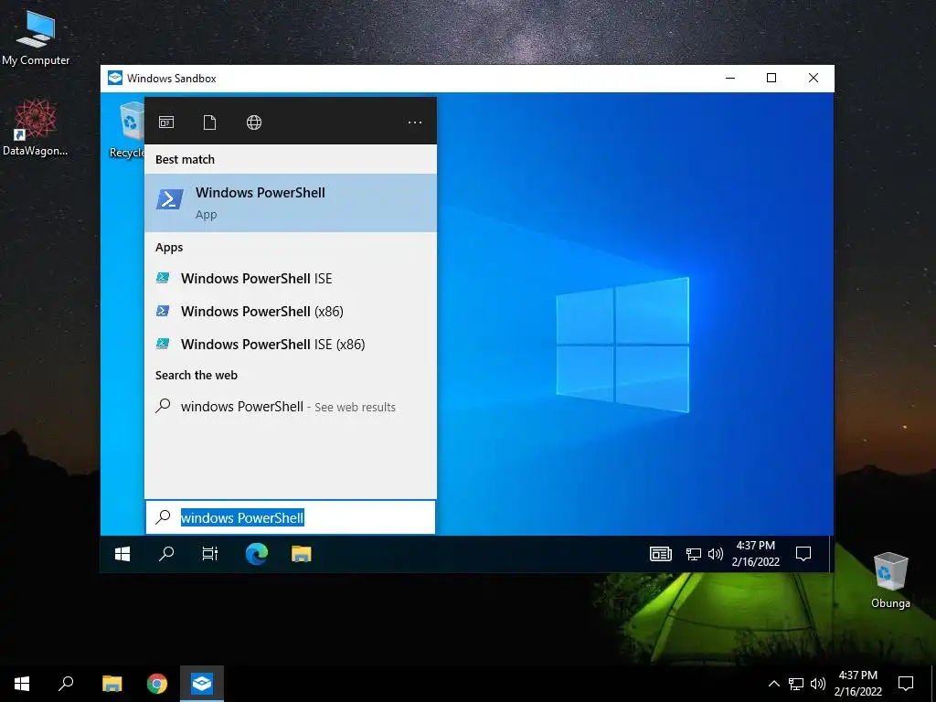This screenshot has height=702, width=936.
Task: Click the sandbox search input field
Action: [x=291, y=517]
